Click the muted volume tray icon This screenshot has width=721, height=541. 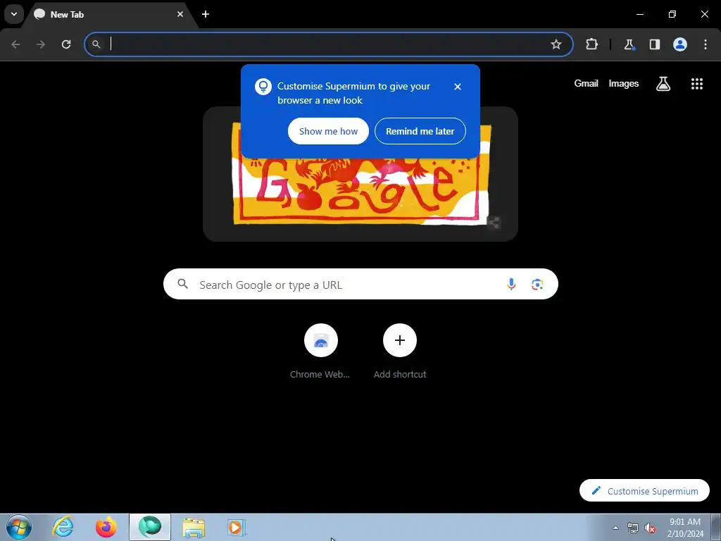(650, 528)
